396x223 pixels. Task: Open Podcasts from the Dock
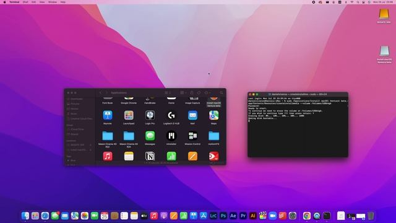click(163, 216)
